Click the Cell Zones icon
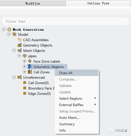131x136 pixels. tap(30, 72)
